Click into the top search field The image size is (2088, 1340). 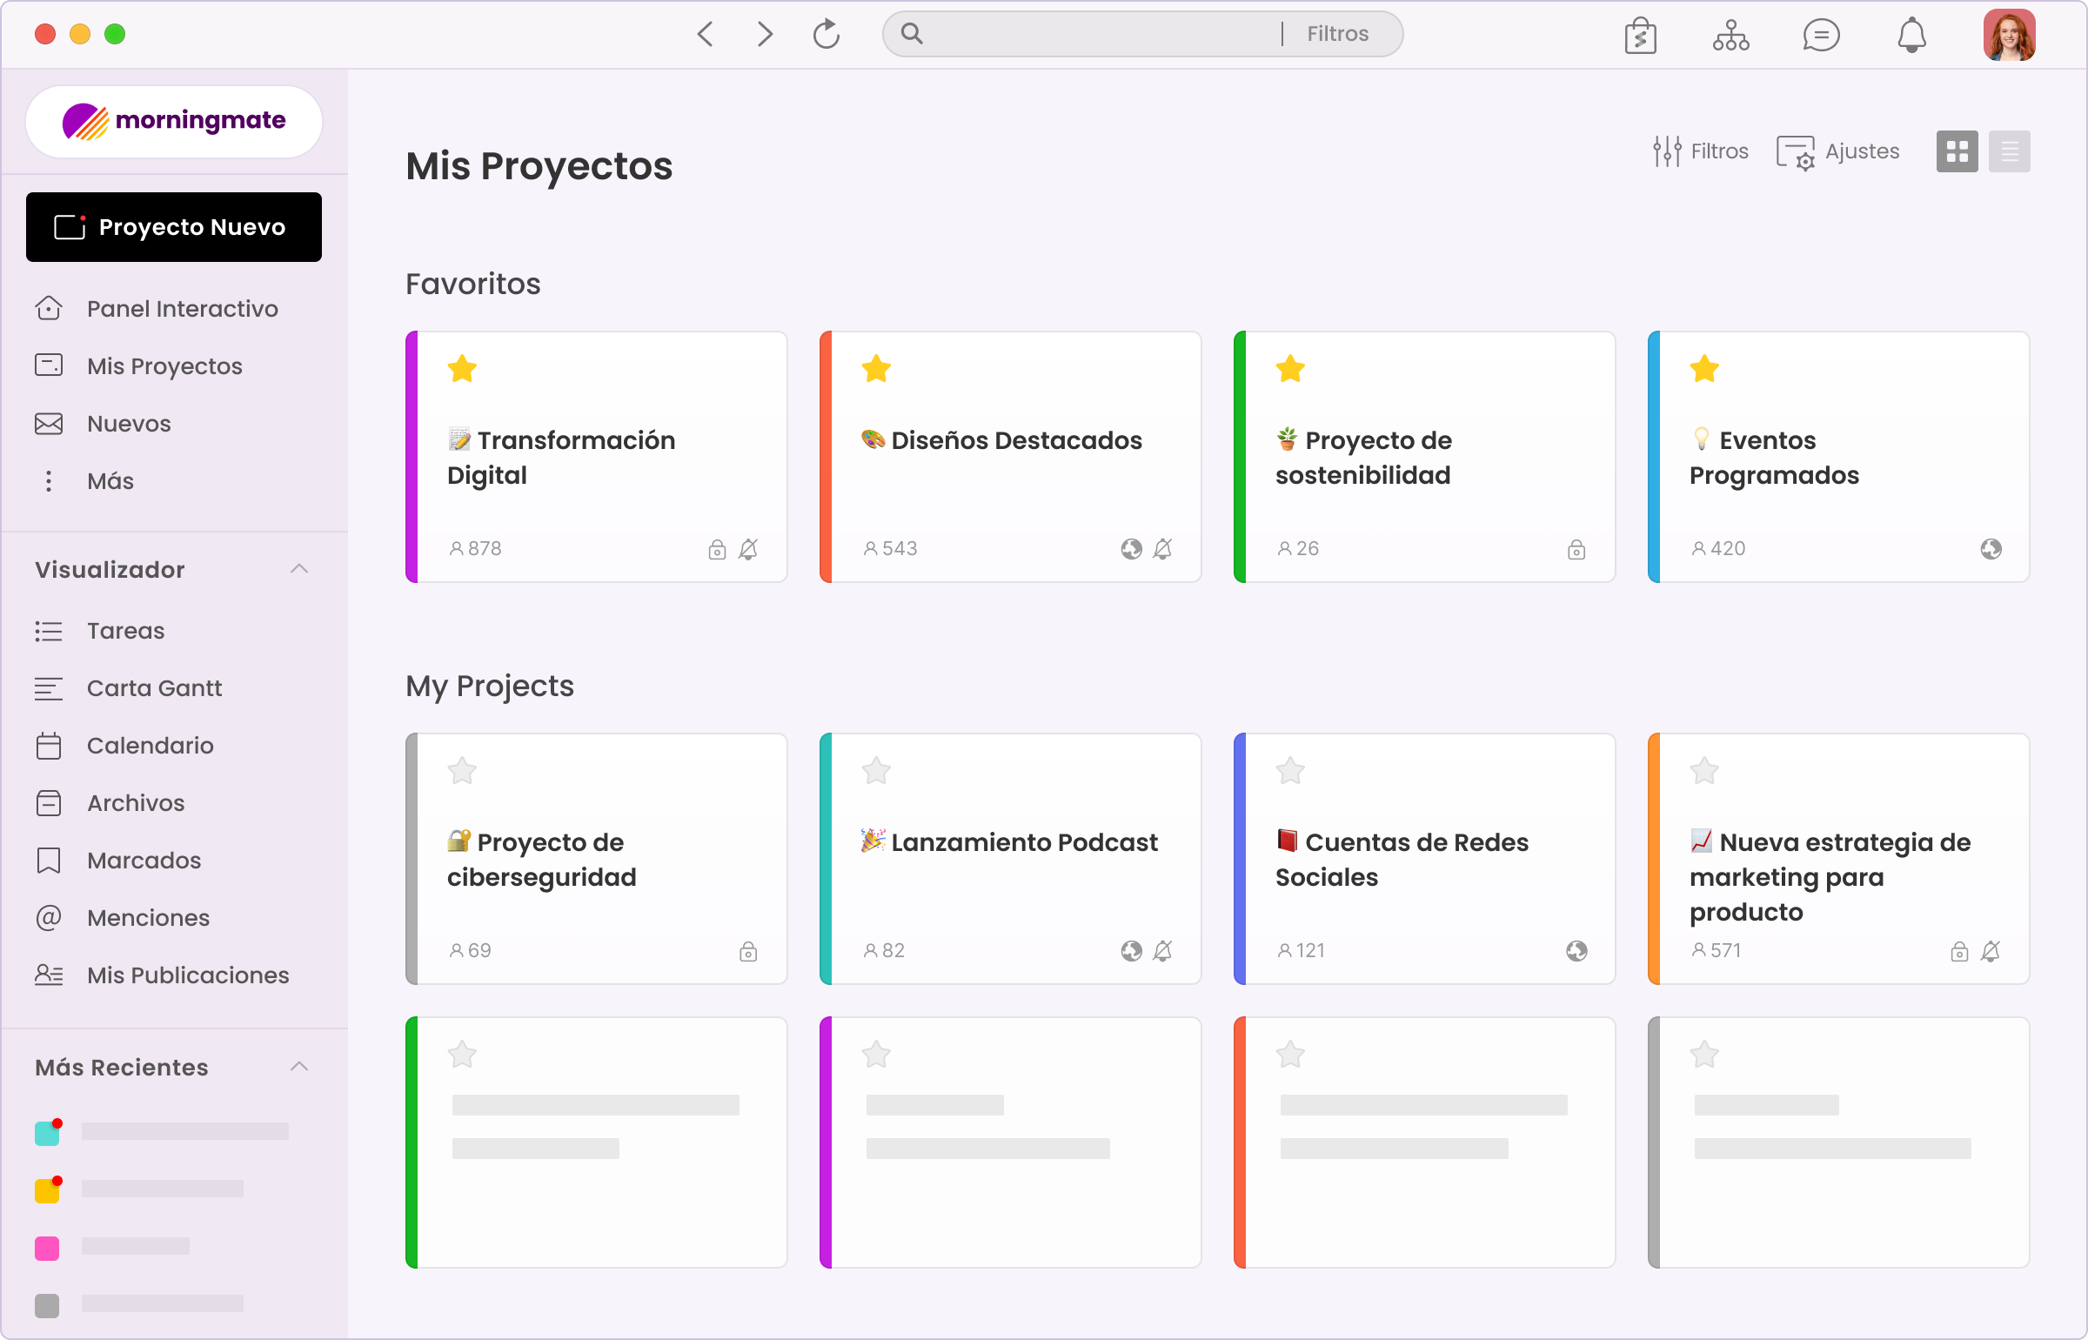(x=1096, y=34)
